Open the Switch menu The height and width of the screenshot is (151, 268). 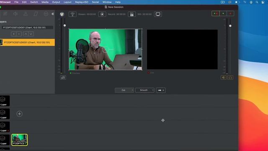tap(34, 2)
